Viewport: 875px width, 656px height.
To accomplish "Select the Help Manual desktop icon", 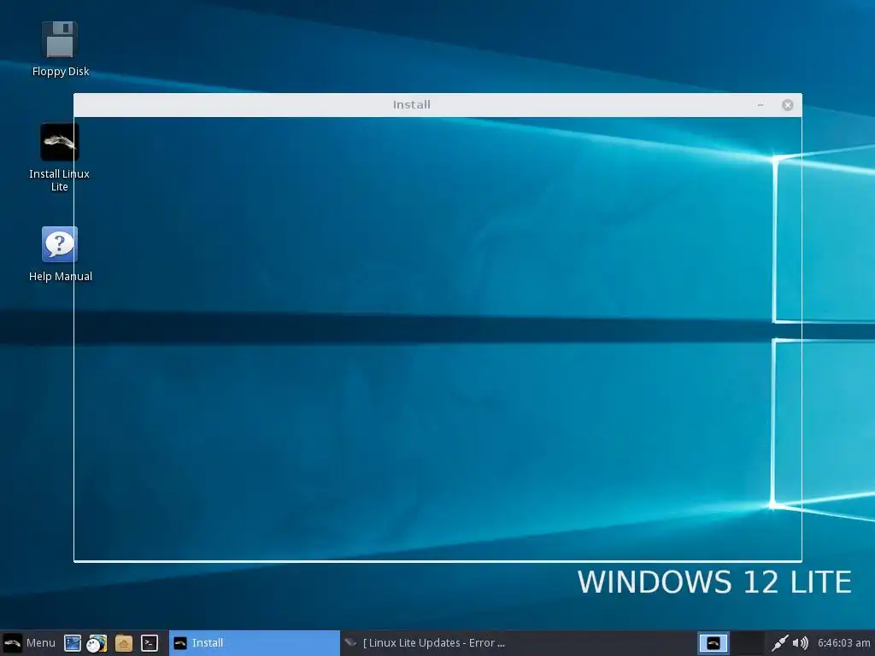I will coord(61,254).
